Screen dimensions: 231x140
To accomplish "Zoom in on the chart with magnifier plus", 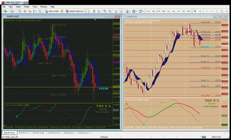I will [105, 11].
